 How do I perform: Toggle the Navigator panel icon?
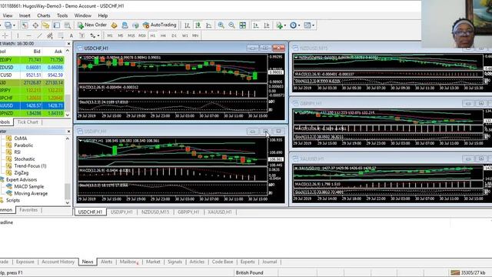[x=46, y=25]
